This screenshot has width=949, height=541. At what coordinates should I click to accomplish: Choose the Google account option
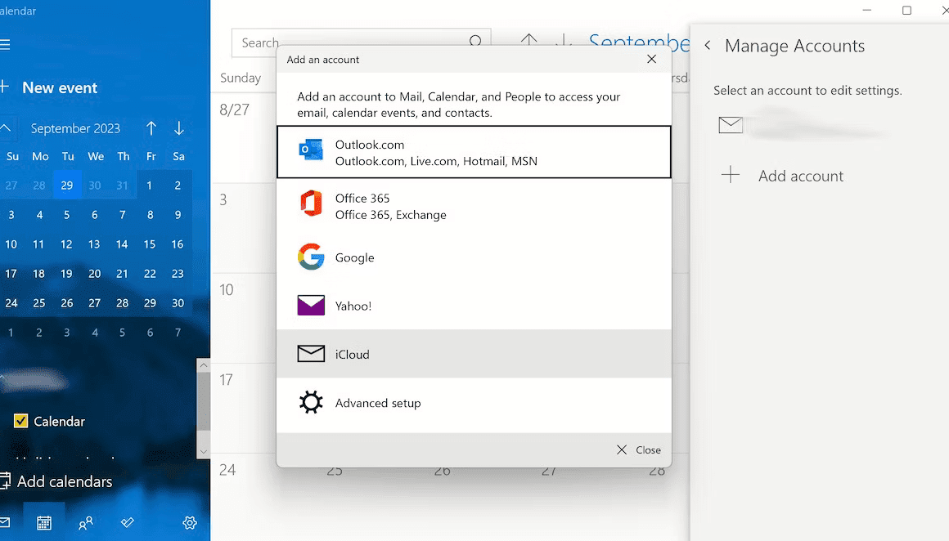pyautogui.click(x=474, y=257)
